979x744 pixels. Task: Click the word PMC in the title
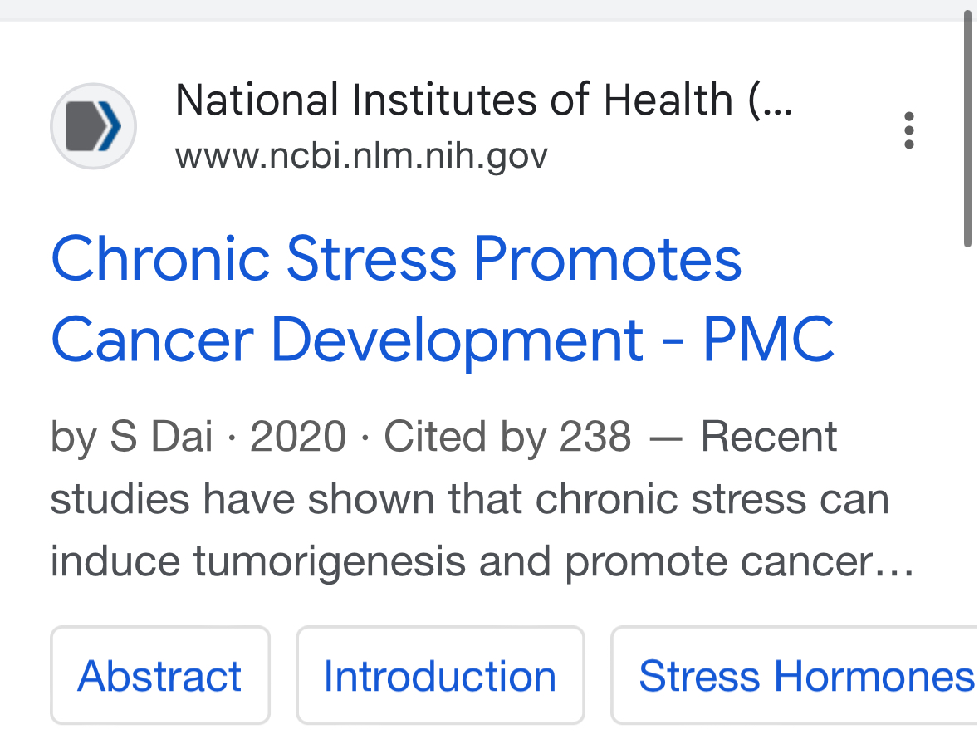(x=769, y=340)
